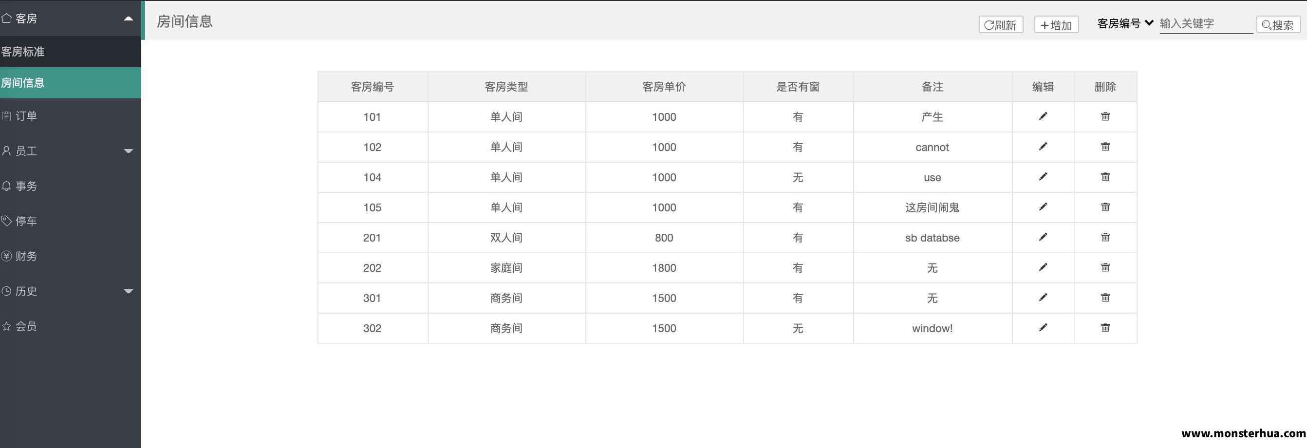Click the 客房单价 column header
Screen dimensions: 1307x448
pos(664,87)
